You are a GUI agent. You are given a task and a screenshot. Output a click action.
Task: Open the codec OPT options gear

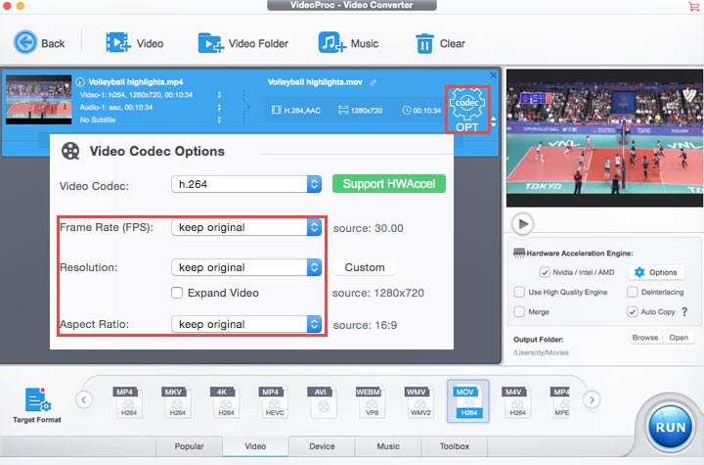(x=467, y=110)
